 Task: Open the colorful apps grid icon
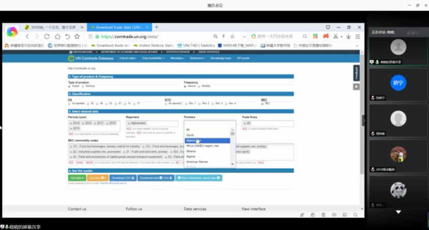click(x=315, y=36)
